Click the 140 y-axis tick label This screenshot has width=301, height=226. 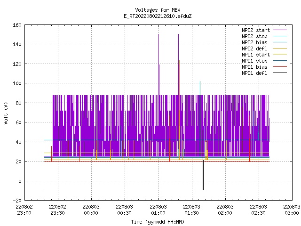coord(17,44)
